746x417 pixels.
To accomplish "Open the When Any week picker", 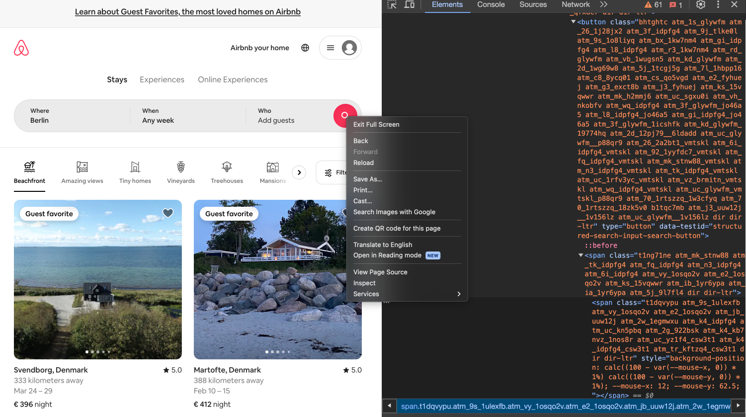I will [x=188, y=116].
